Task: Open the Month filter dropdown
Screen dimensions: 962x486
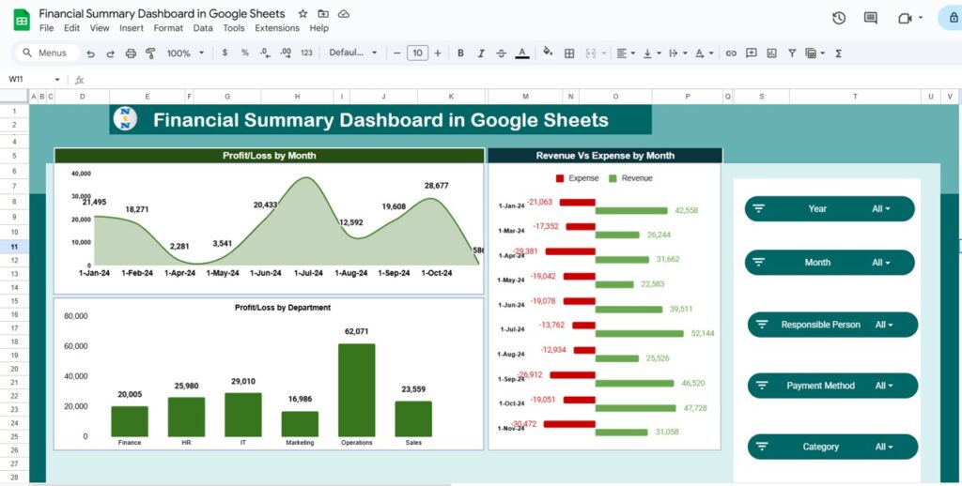Action: (x=830, y=263)
